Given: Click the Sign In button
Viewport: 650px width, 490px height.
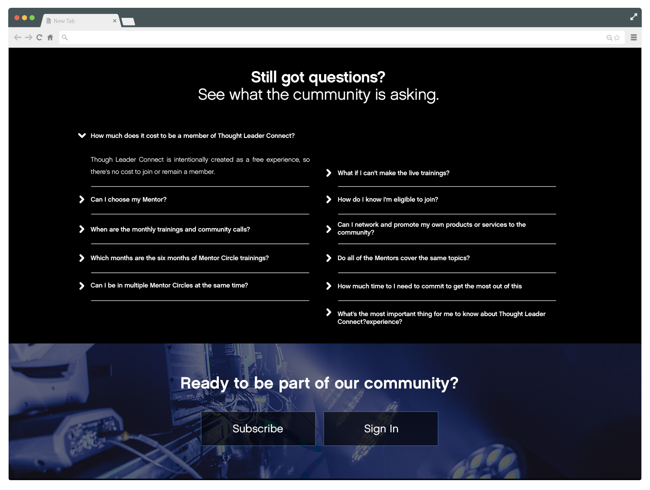Looking at the screenshot, I should point(381,428).
